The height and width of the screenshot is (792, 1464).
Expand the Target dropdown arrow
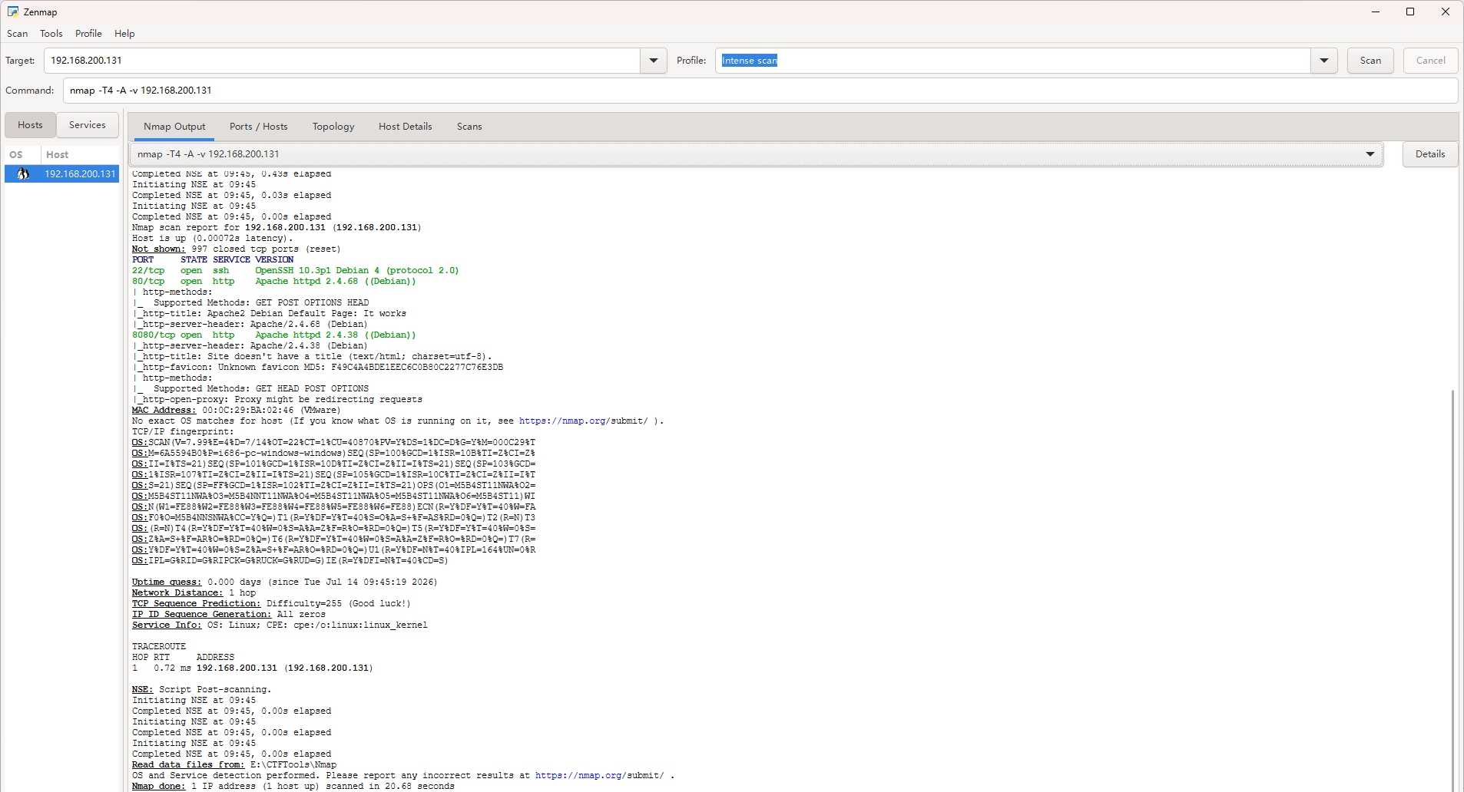[x=654, y=61]
